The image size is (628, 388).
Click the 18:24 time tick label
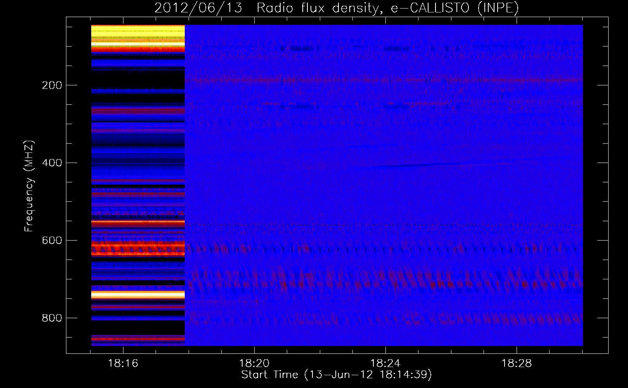[385, 364]
